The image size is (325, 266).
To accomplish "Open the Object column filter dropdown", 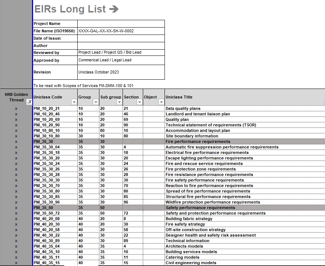I will tap(161, 102).
